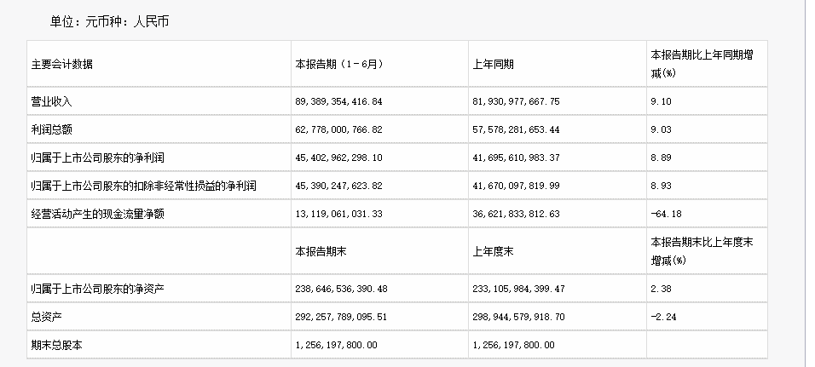Click the 归属于上市公司股东的净资产 row label

[x=96, y=289]
